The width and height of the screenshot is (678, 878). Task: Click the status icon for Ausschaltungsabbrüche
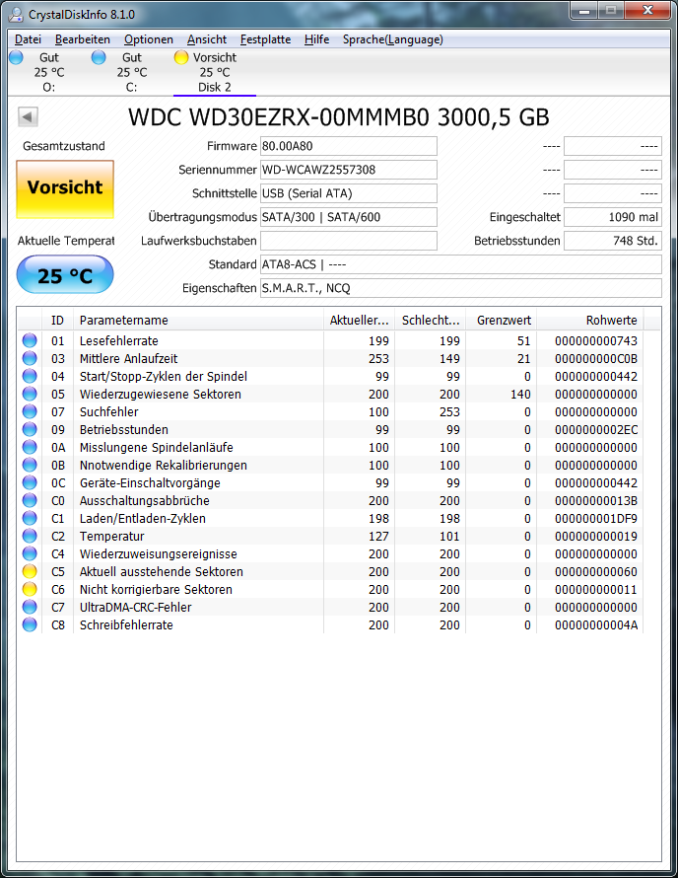[x=30, y=500]
